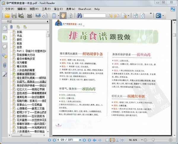Screen dimensions: 178x144
Task: Go back to the previous view
Action: (95, 140)
